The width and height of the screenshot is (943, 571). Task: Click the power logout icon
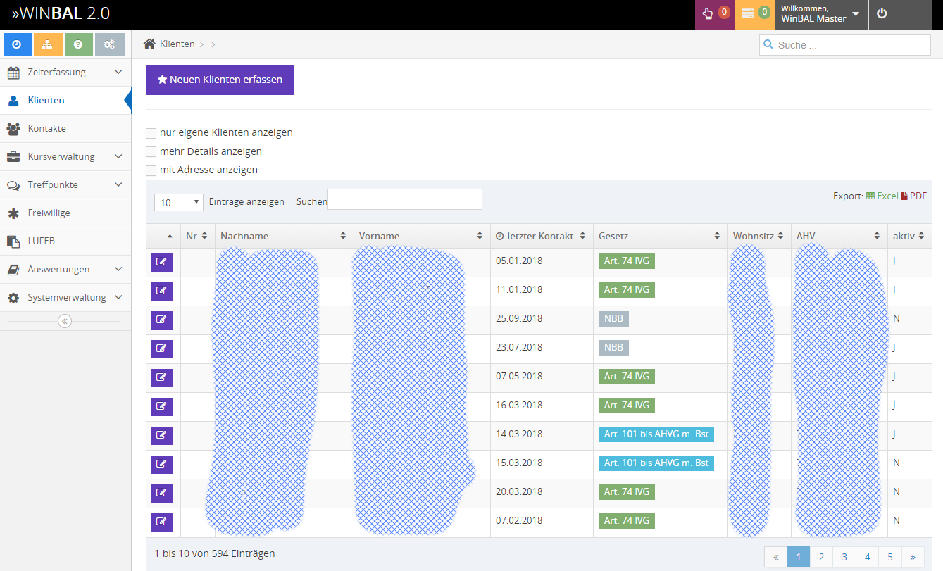882,14
